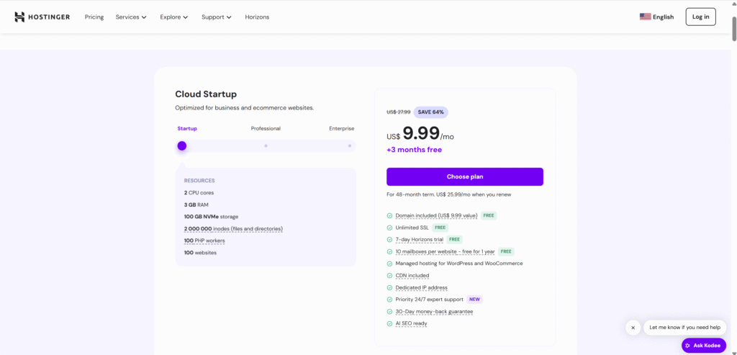Click the 7-day Horizons trial text
The image size is (737, 355).
click(x=420, y=240)
